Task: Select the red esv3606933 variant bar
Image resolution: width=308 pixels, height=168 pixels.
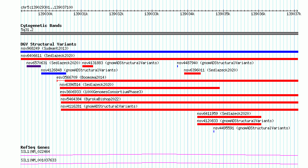Action: pos(179,95)
